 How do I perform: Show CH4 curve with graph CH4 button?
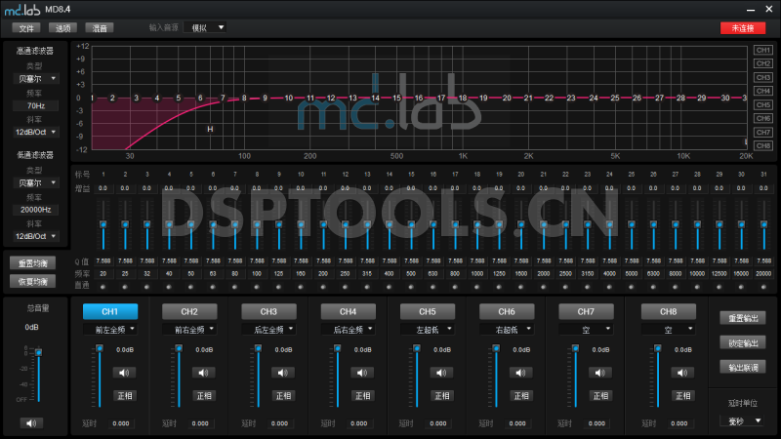(763, 91)
